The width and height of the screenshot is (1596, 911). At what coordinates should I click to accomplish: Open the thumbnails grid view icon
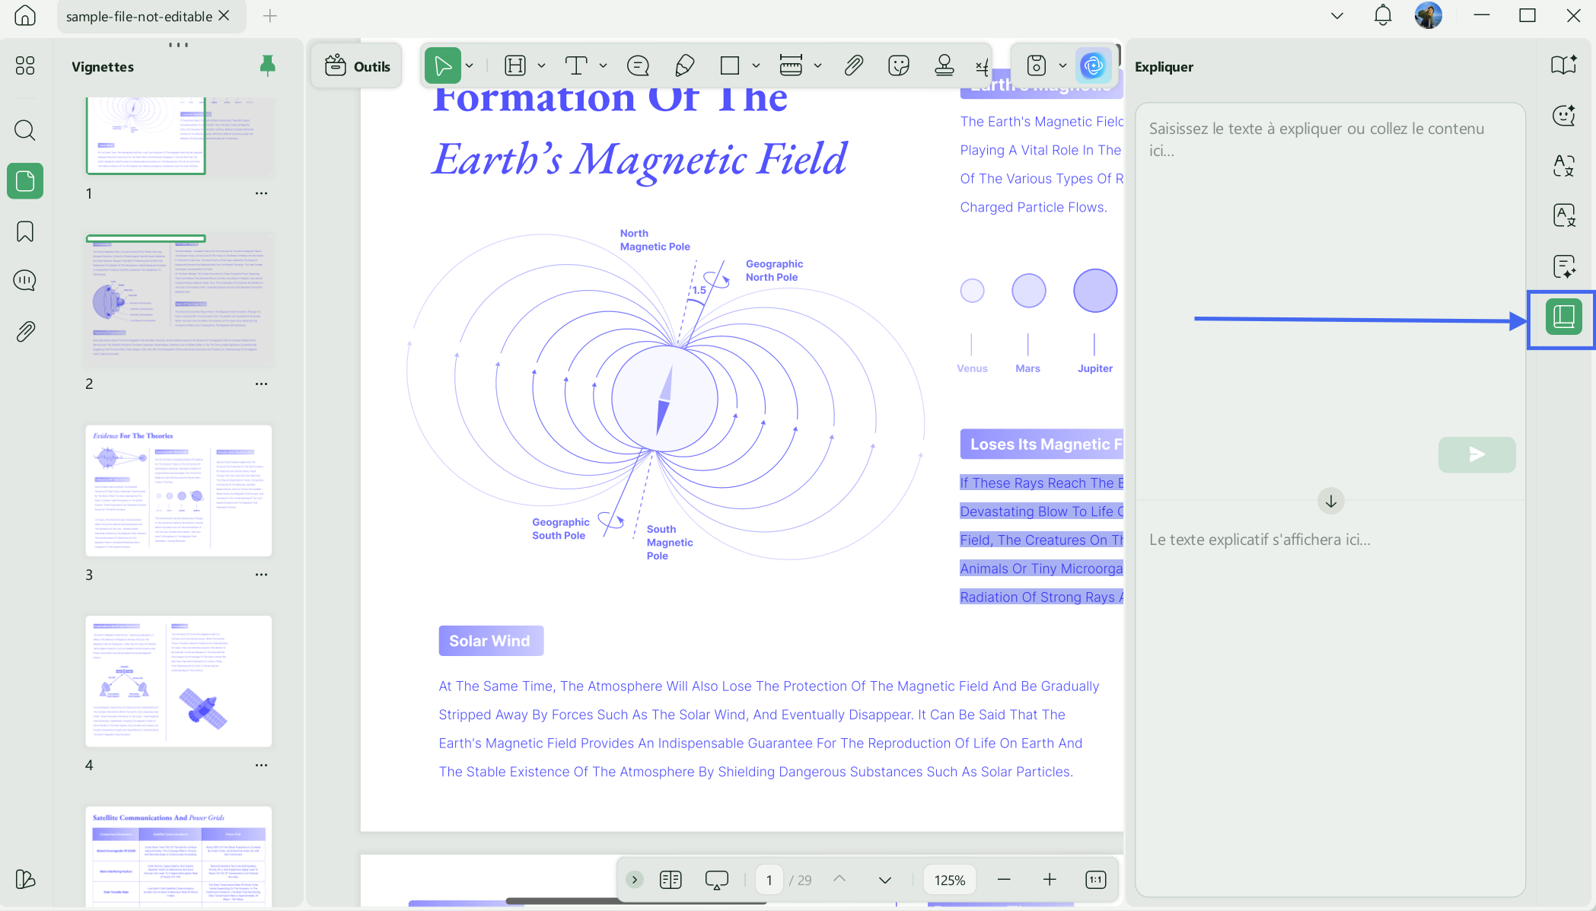[x=25, y=66]
